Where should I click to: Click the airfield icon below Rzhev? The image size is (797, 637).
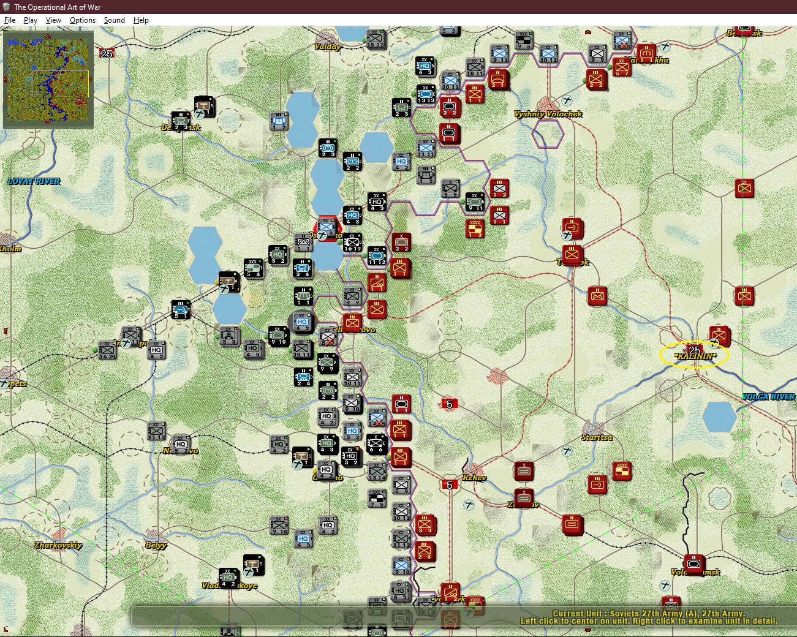469,505
